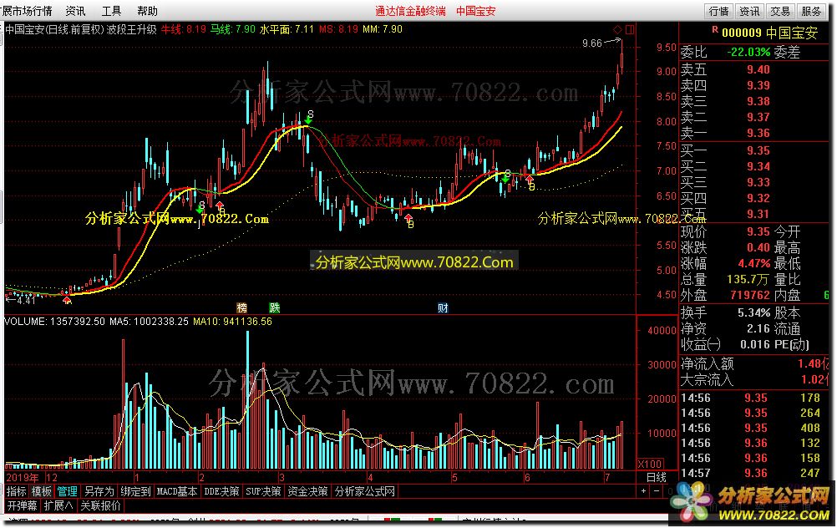Click the 牛线: 8.19 indicator label

[x=184, y=29]
